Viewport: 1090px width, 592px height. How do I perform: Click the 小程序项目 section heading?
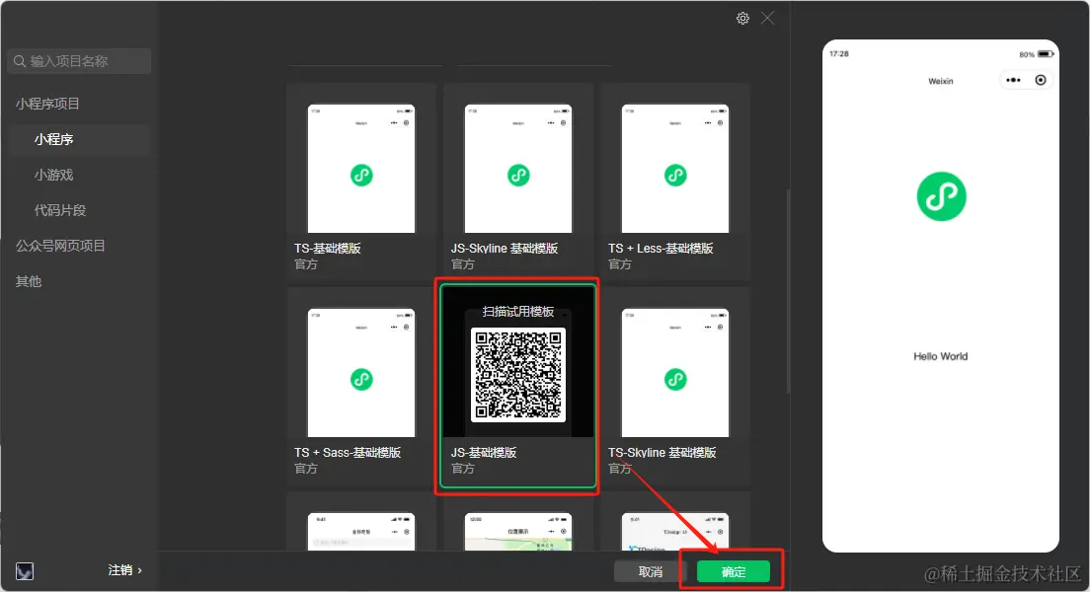pos(47,104)
